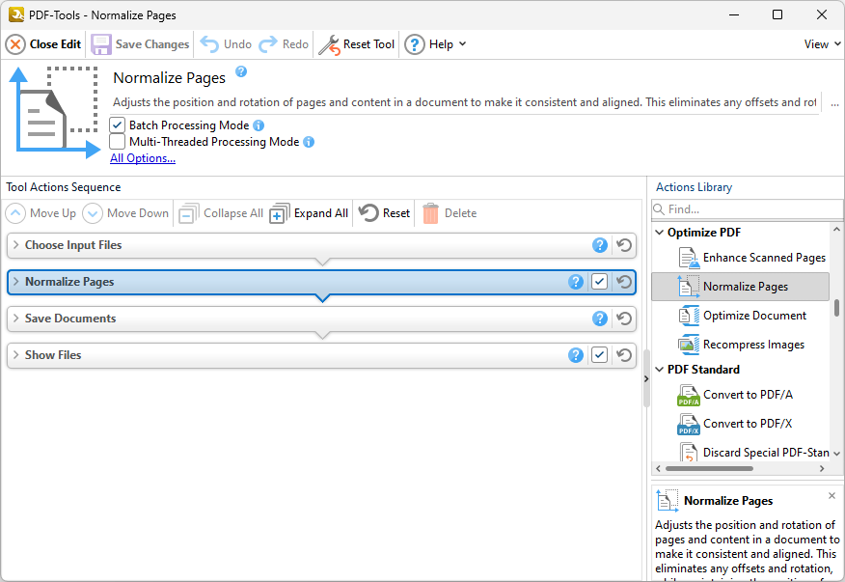Image resolution: width=845 pixels, height=582 pixels.
Task: Click the Close Edit button
Action: pyautogui.click(x=43, y=44)
